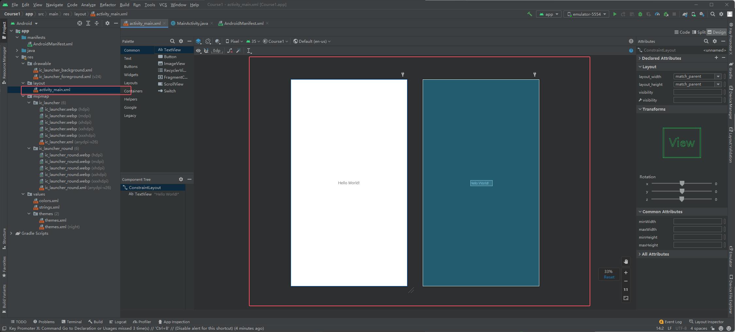735x332 pixels.
Task: Open Component Tree gear settings
Action: tap(181, 179)
